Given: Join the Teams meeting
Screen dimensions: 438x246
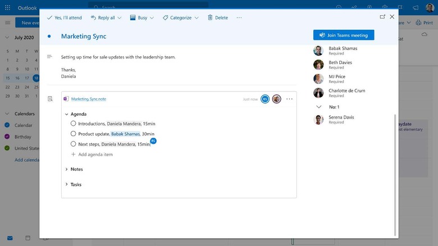Looking at the screenshot, I should 344,35.
